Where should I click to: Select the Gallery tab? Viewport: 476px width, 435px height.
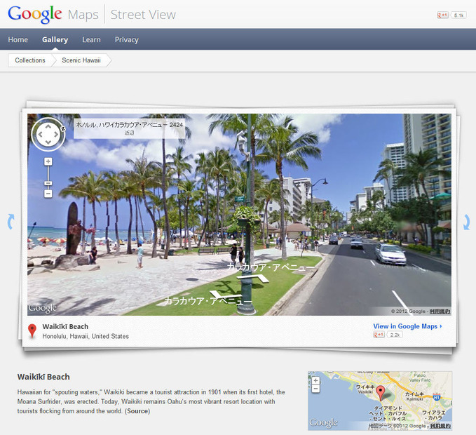click(x=55, y=39)
